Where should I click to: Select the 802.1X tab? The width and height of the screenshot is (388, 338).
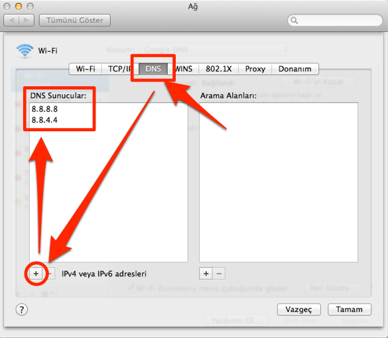point(219,69)
